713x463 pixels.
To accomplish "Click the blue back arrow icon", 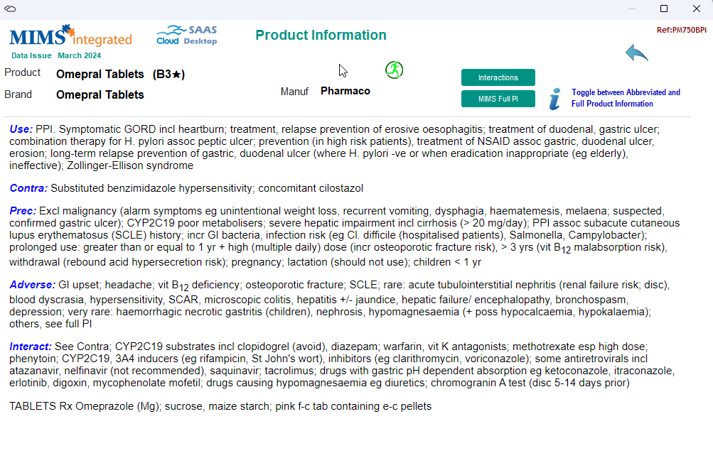I will pos(637,53).
